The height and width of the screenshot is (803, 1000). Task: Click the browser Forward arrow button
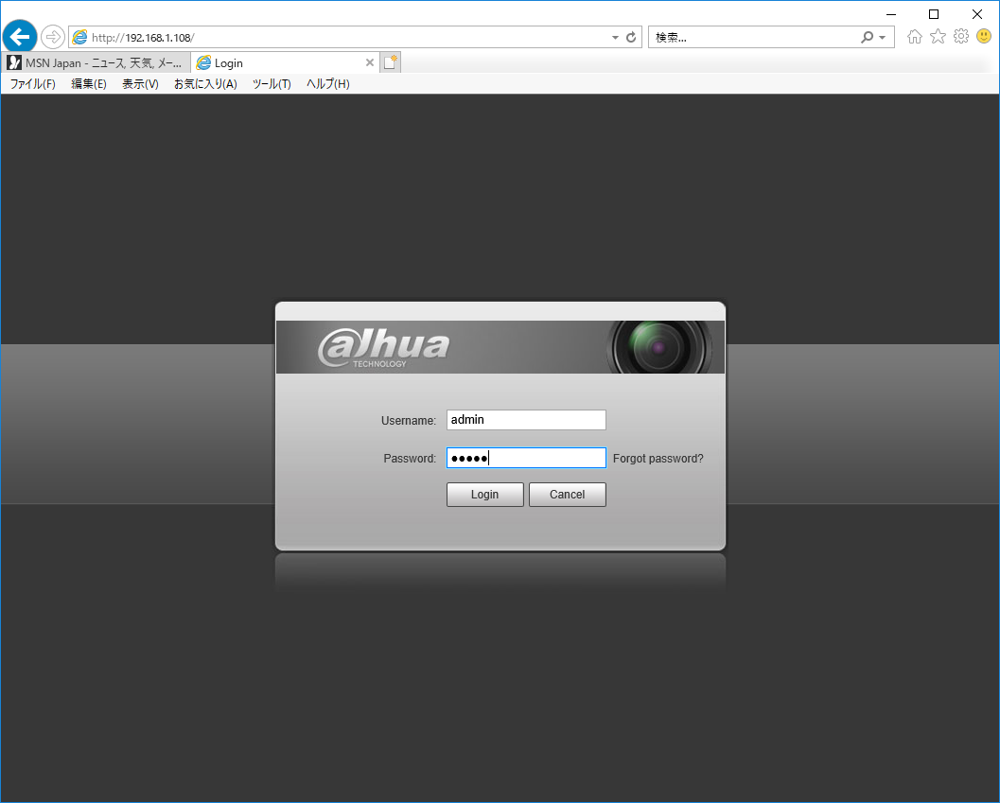pyautogui.click(x=53, y=37)
